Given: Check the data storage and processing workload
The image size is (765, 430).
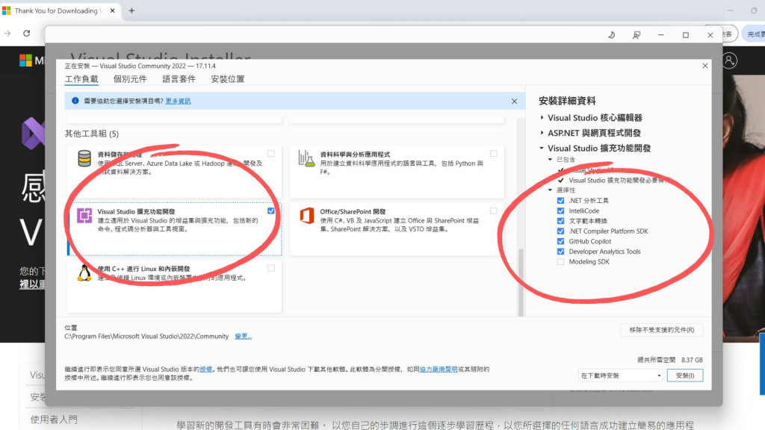Looking at the screenshot, I should coord(270,154).
